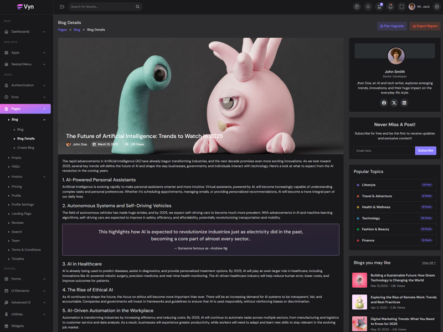
Task: Open John Smith's LinkedIn icon
Action: pos(404,103)
